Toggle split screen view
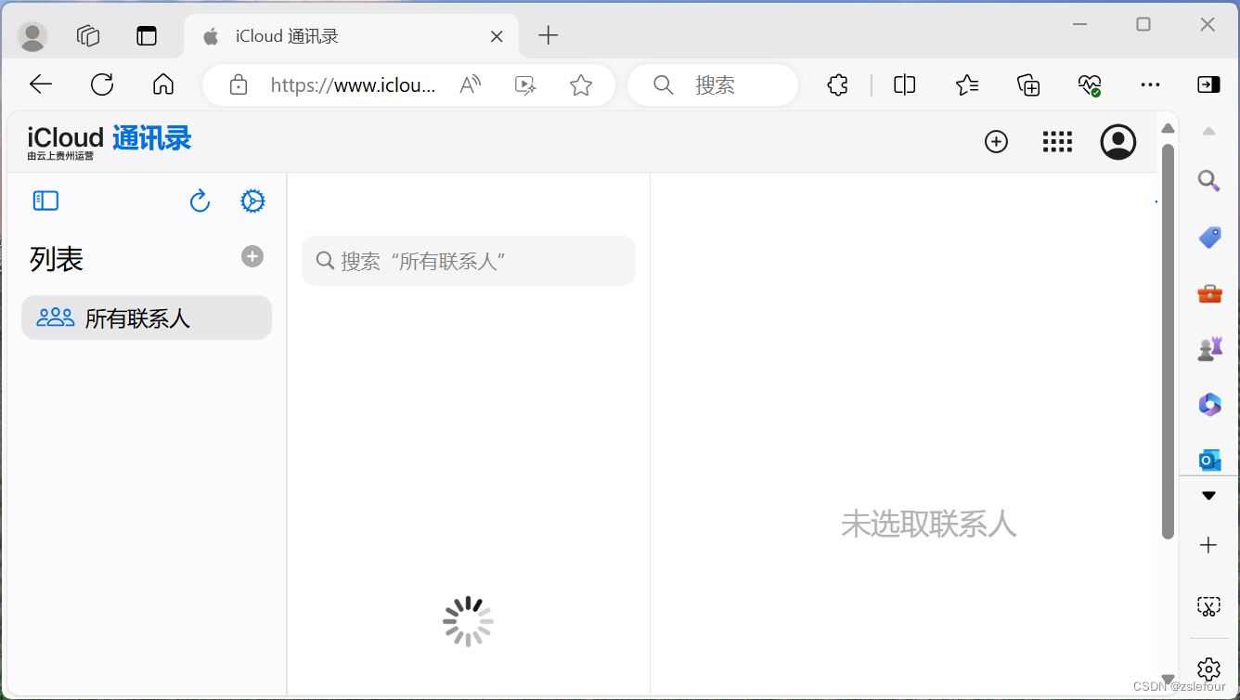This screenshot has height=700, width=1240. [x=905, y=85]
